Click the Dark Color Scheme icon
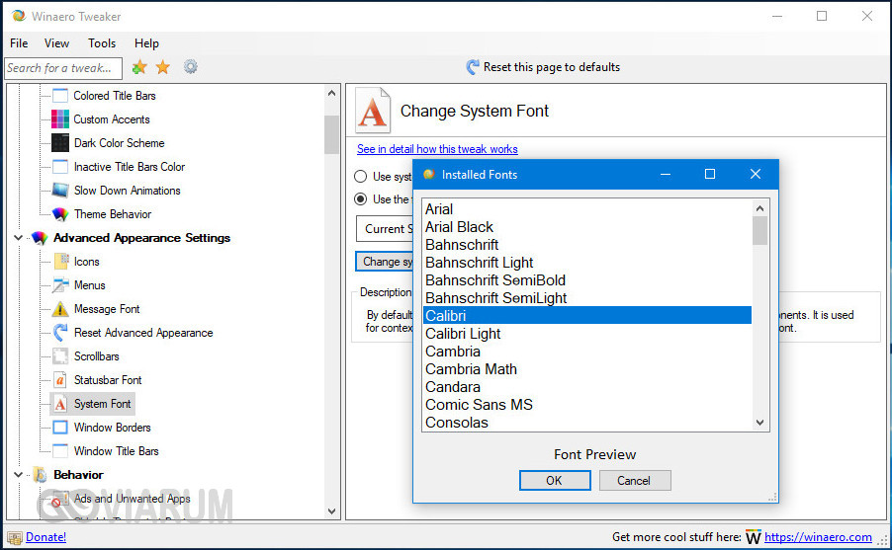 60,142
